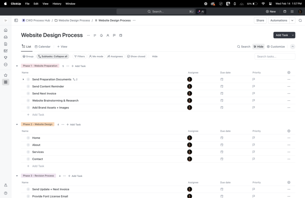Open the Add Task dropdown arrow

coord(293,35)
